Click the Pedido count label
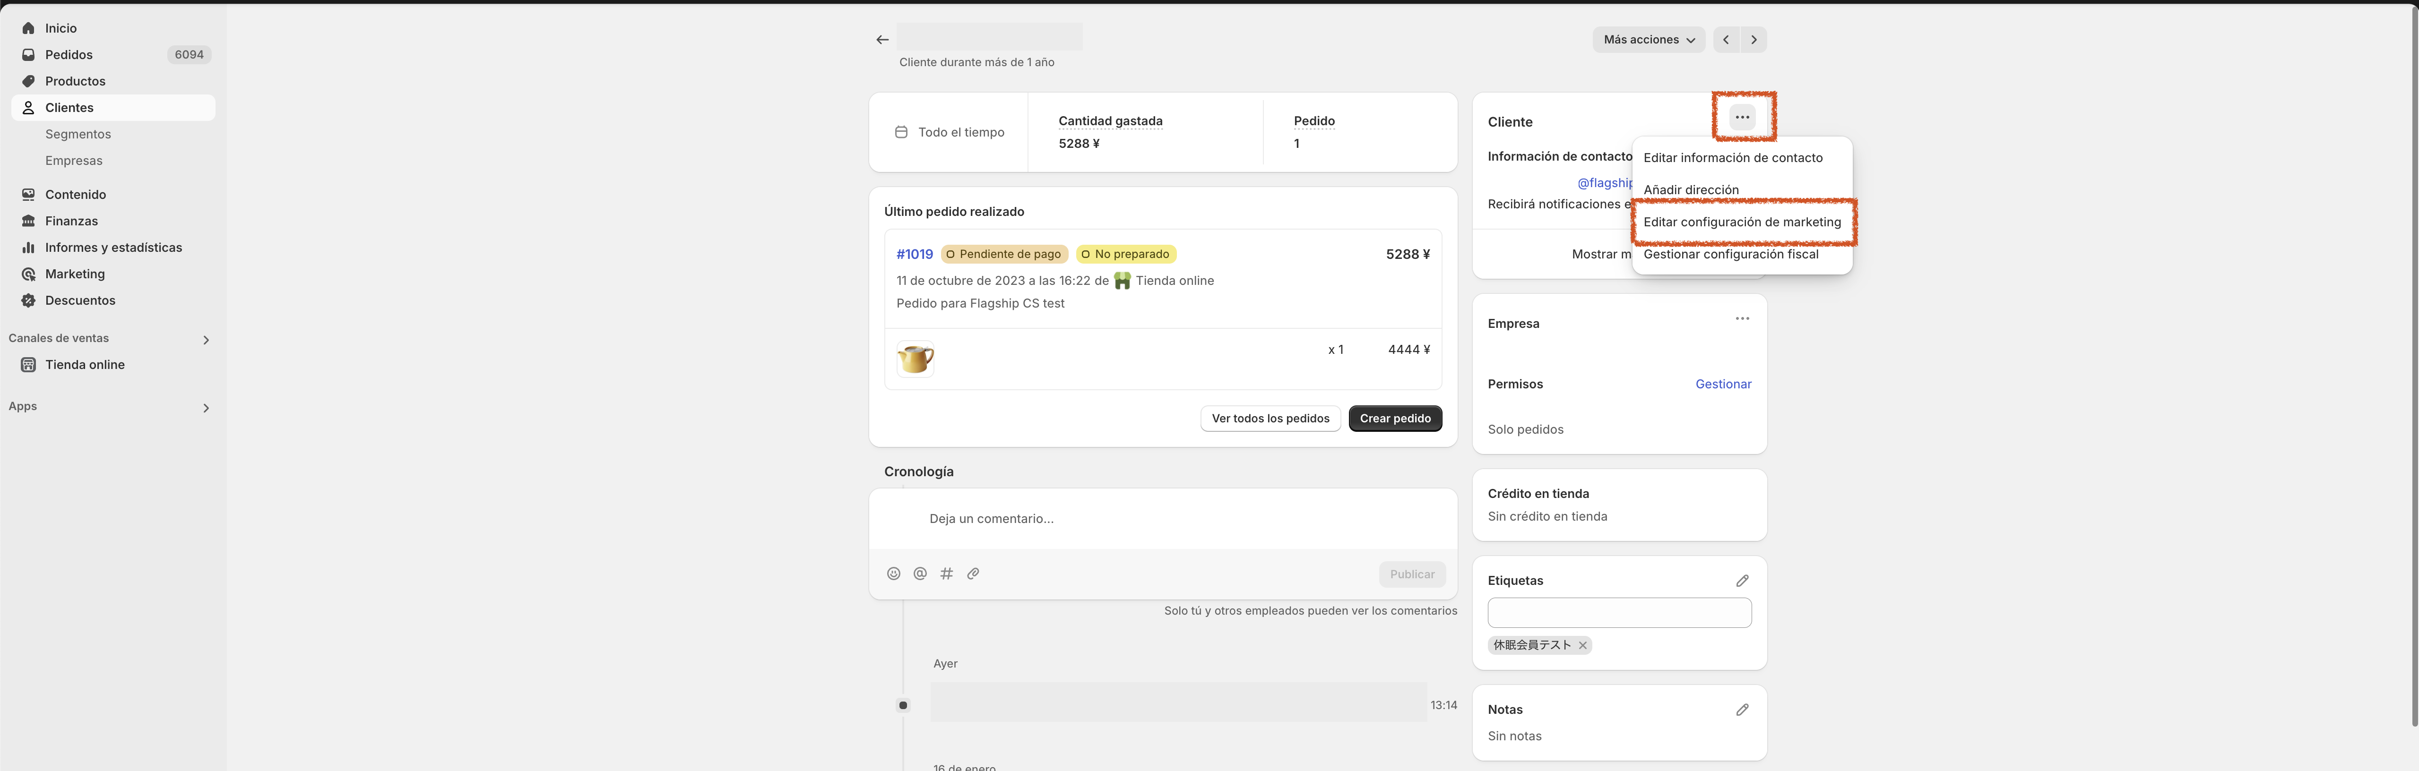The width and height of the screenshot is (2419, 771). tap(1314, 121)
